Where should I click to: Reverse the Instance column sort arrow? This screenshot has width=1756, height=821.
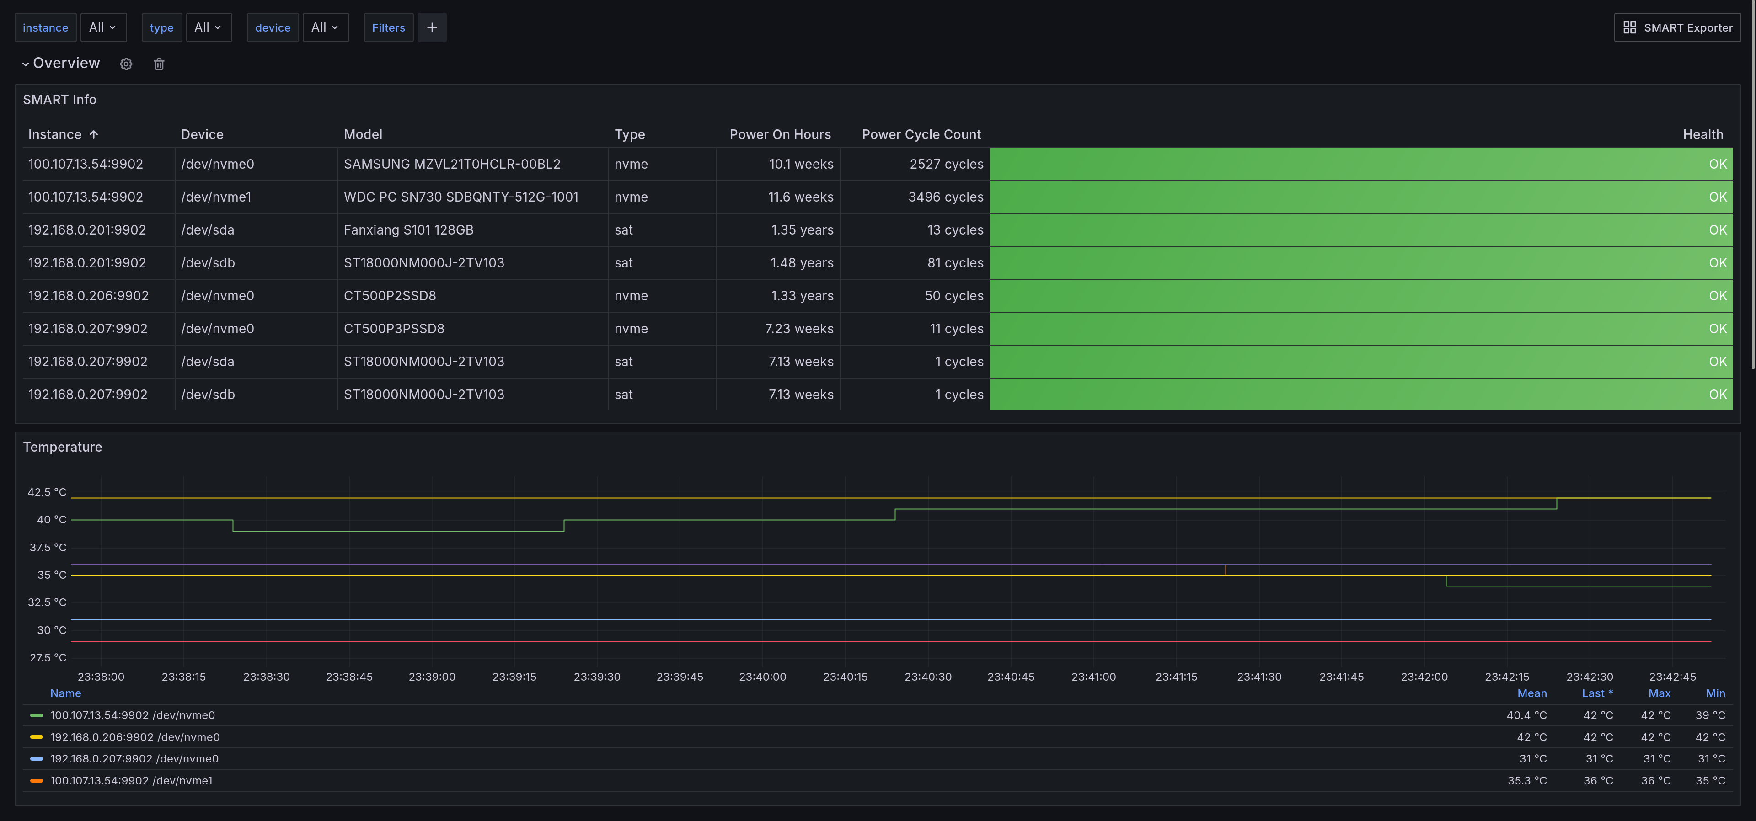[x=94, y=135]
